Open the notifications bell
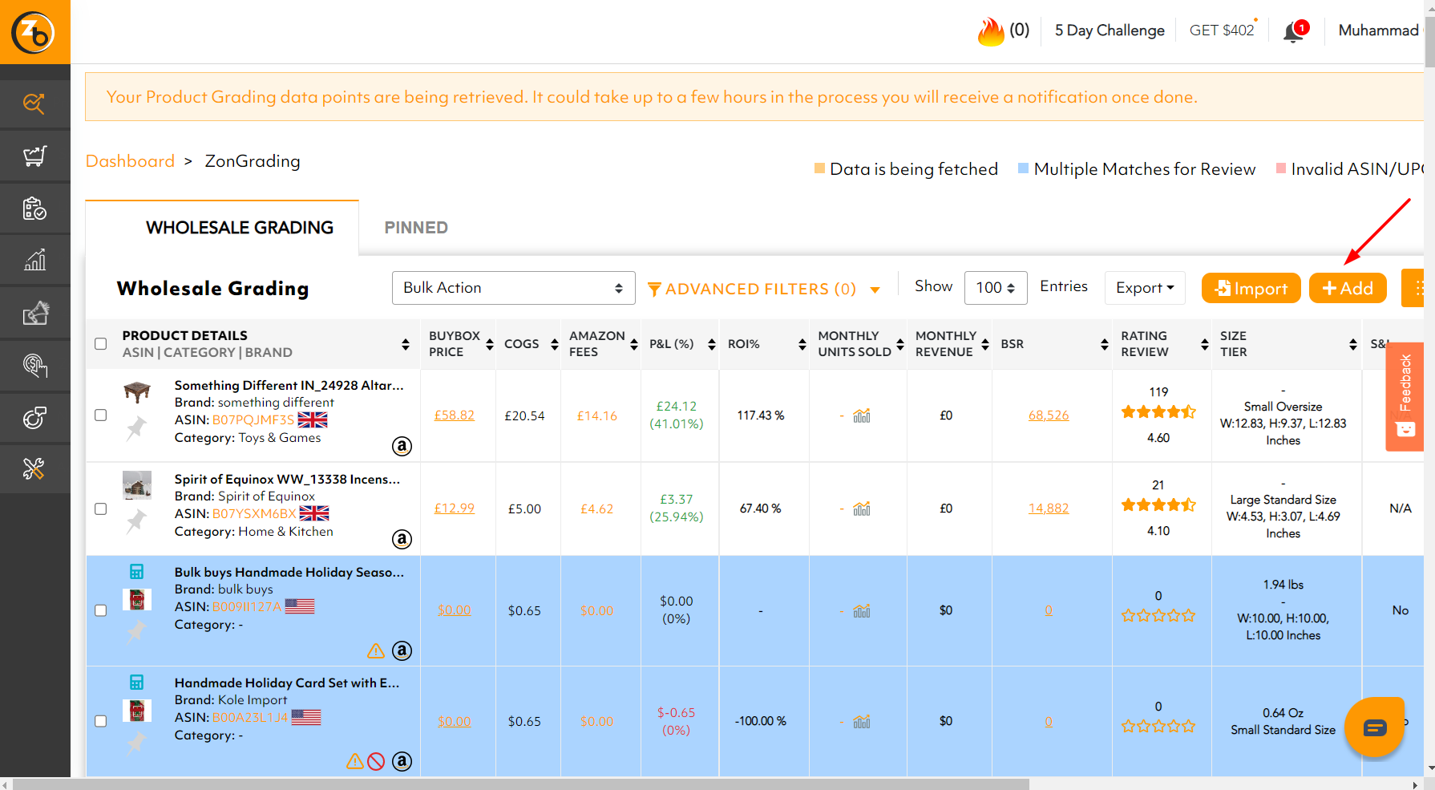 point(1294,31)
